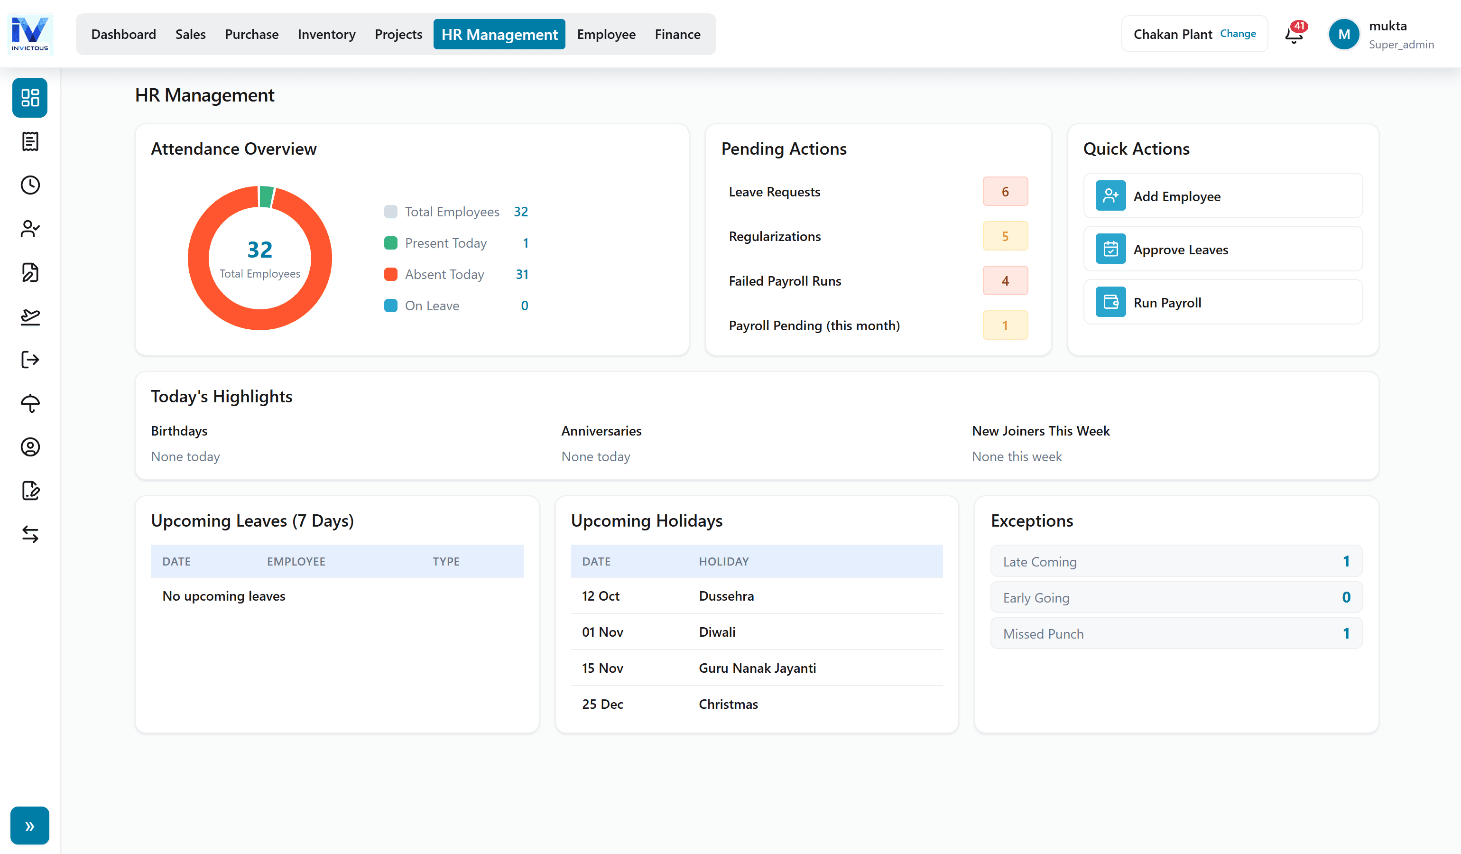Switch to the Inventory tab

(326, 34)
